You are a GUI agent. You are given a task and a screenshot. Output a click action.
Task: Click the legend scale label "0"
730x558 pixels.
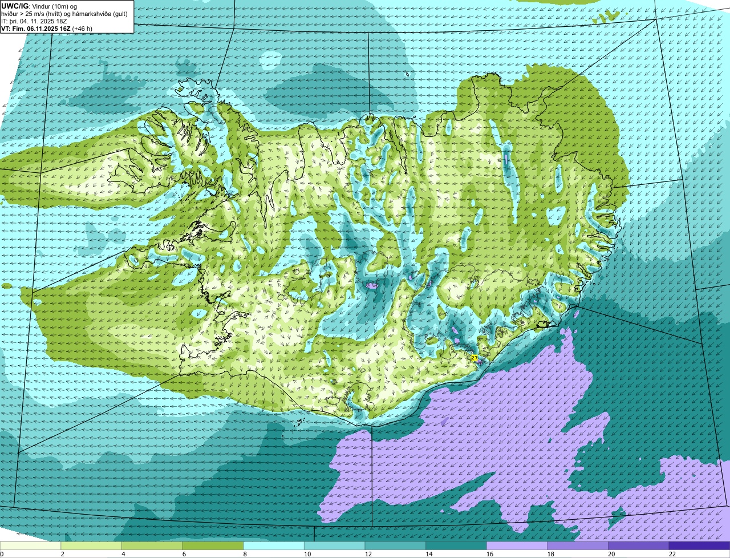[2, 554]
